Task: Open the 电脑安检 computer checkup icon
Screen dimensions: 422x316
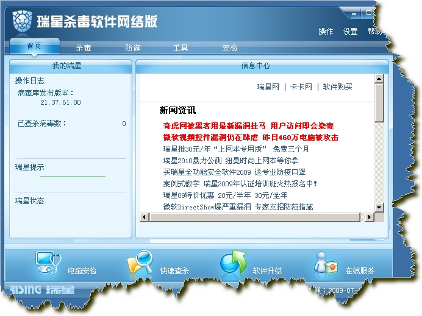Action: 48,262
